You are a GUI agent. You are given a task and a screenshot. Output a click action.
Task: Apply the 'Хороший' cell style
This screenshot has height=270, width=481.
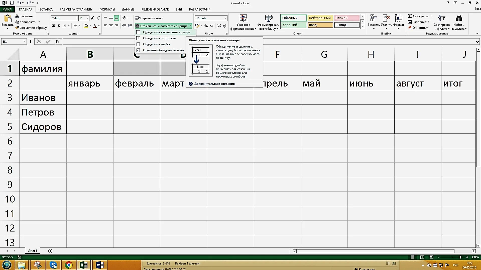(x=293, y=25)
